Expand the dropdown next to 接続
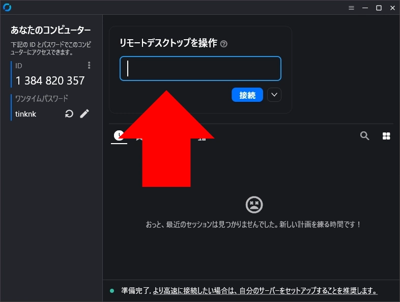 click(274, 95)
